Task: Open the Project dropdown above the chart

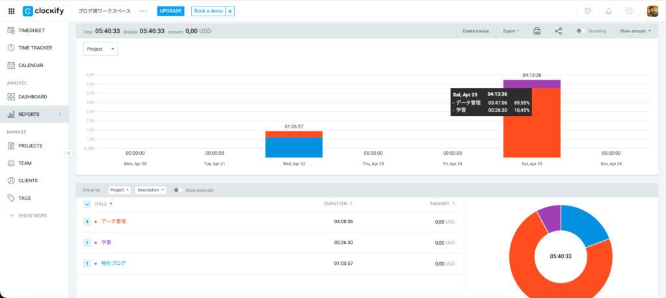Action: (x=100, y=49)
